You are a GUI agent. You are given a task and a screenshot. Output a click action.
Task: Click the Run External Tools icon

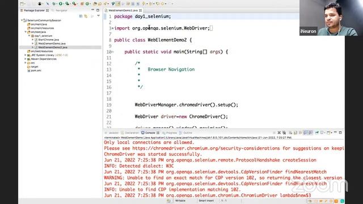coord(74,4)
